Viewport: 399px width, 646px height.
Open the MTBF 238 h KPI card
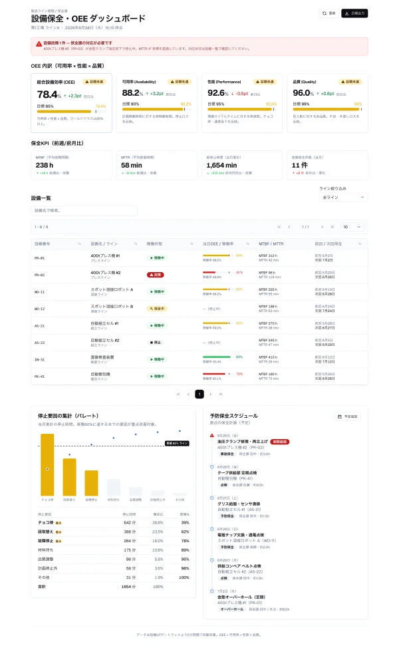click(x=71, y=165)
